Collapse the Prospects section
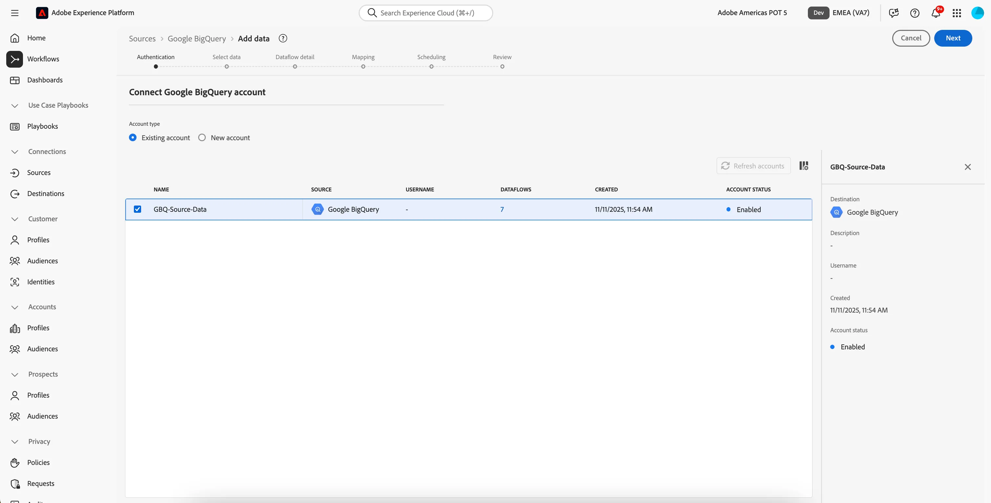The height and width of the screenshot is (503, 991). point(15,375)
